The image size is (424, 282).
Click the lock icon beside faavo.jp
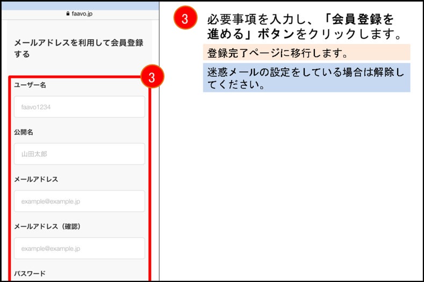(68, 13)
